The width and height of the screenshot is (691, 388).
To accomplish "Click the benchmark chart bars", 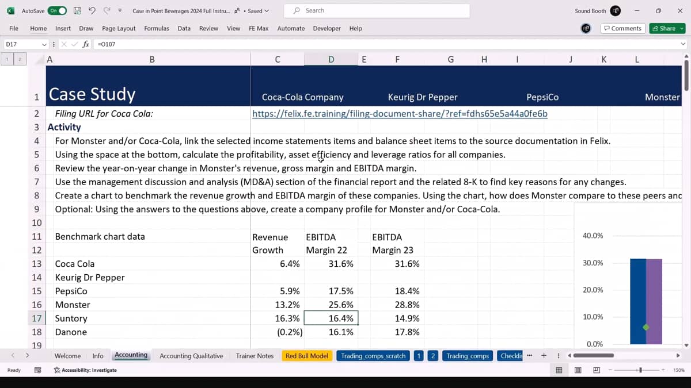I will tap(646, 301).
